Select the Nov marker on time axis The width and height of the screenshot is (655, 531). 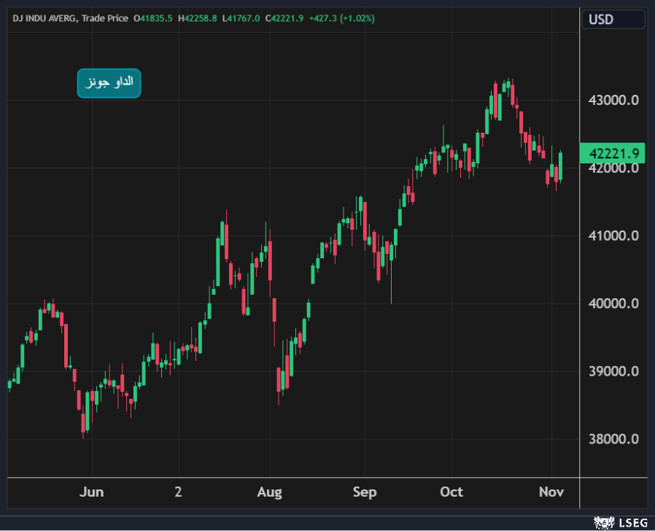click(551, 492)
